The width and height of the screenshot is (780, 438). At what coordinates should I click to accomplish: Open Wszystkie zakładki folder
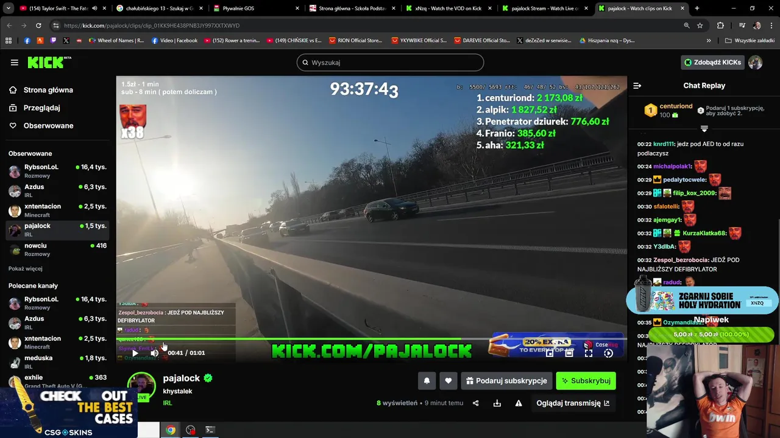pos(750,41)
